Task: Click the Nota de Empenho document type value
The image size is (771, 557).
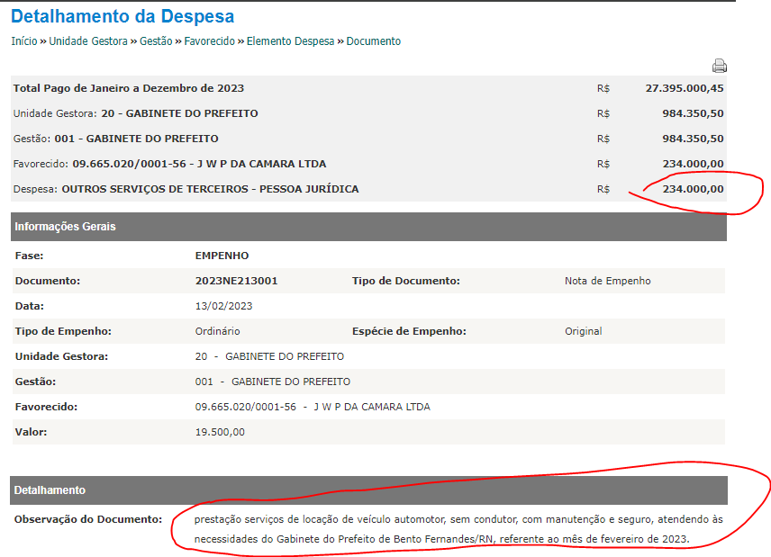Action: click(607, 281)
